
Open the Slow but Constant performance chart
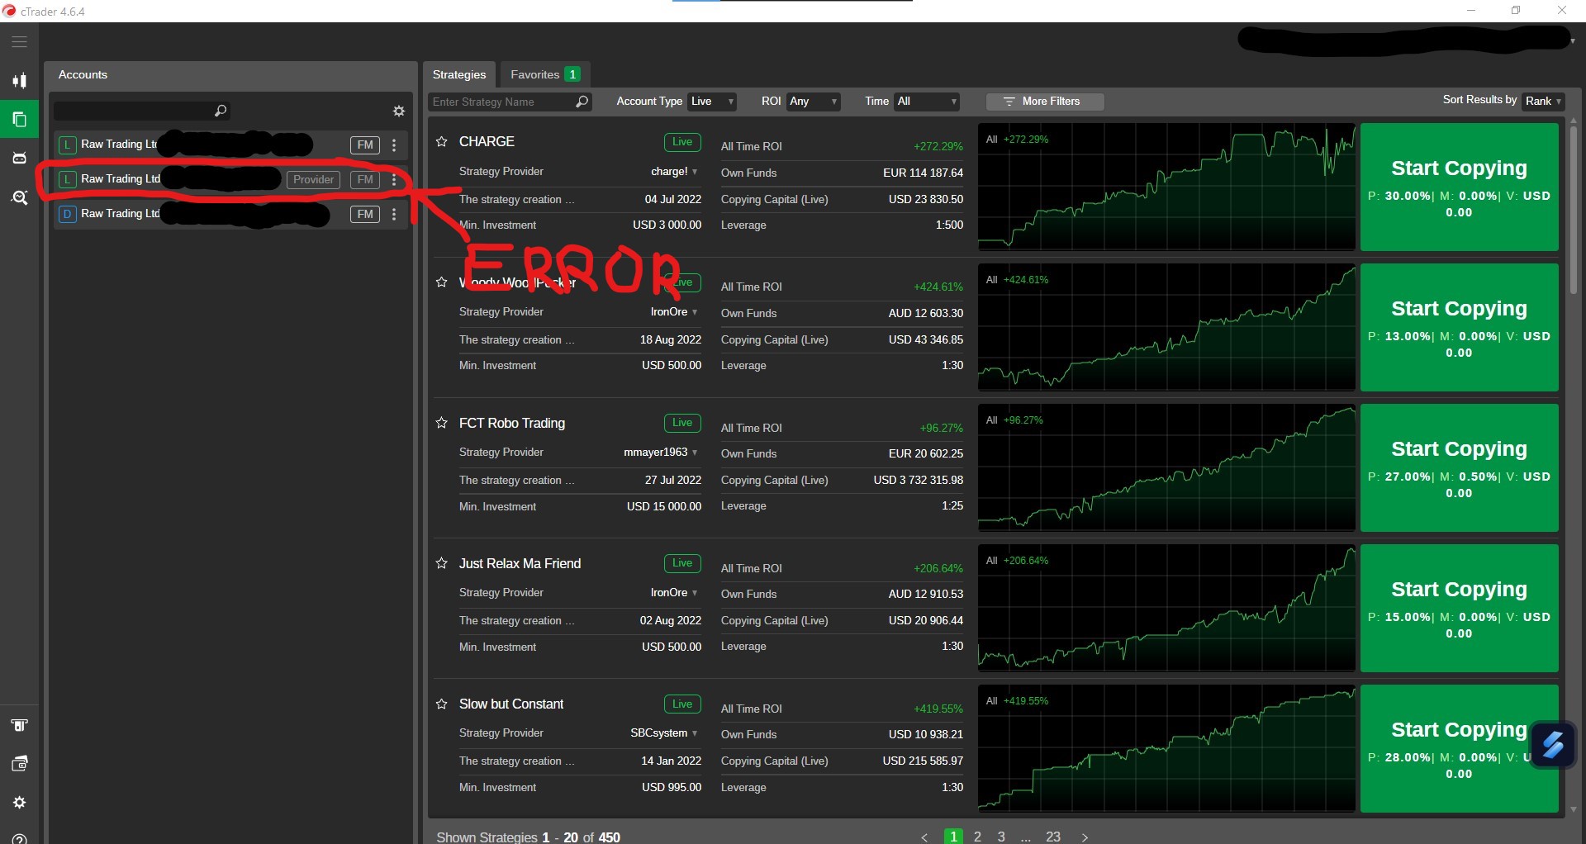point(1166,749)
